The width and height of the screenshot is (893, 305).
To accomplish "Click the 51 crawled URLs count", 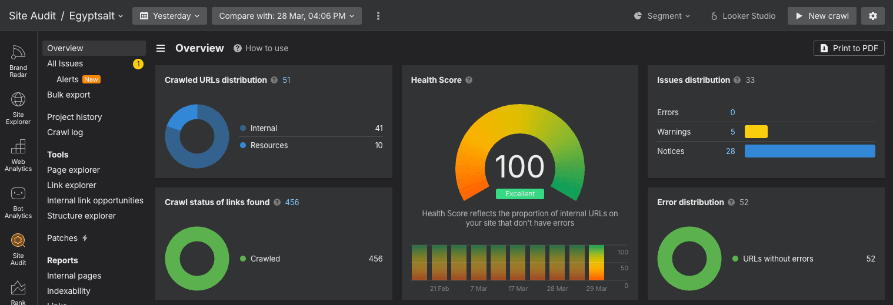I will click(x=286, y=80).
